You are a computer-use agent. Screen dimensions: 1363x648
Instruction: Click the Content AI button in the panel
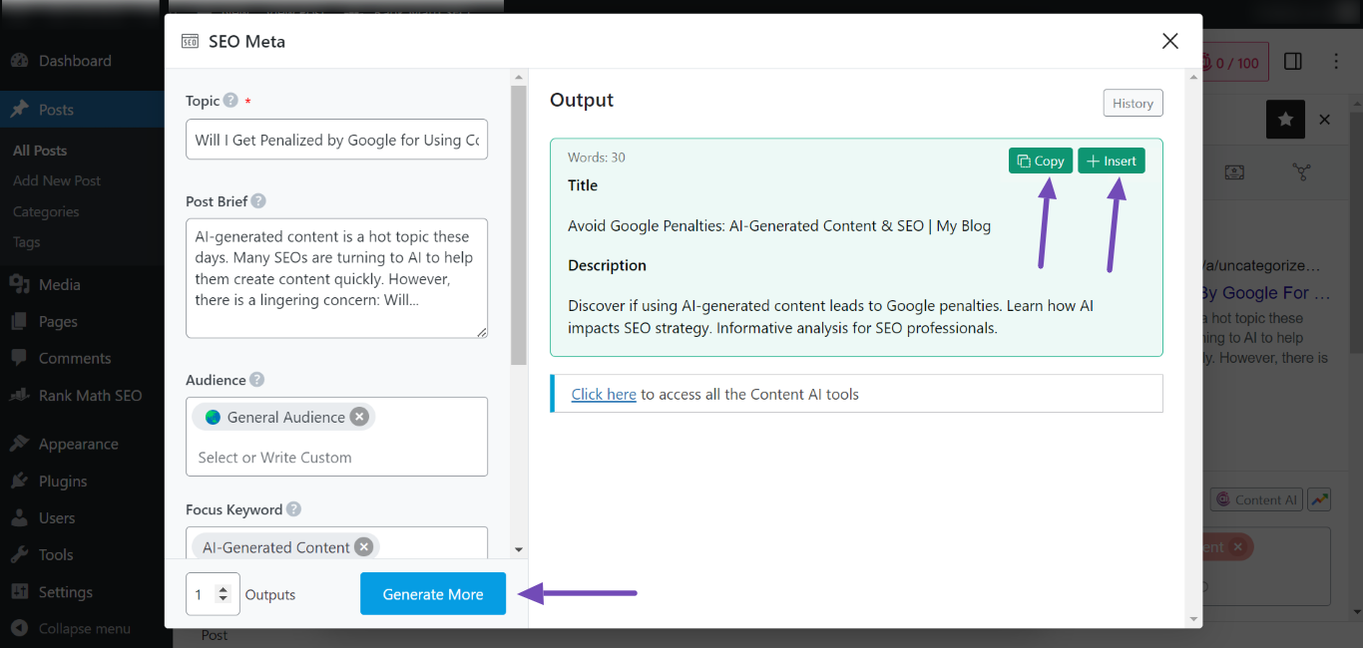pos(1256,499)
